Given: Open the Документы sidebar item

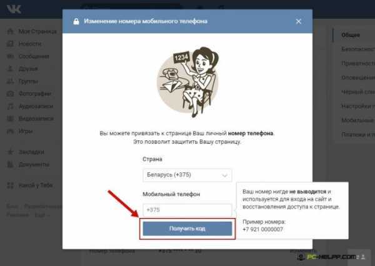Looking at the screenshot, I should click(x=34, y=164).
